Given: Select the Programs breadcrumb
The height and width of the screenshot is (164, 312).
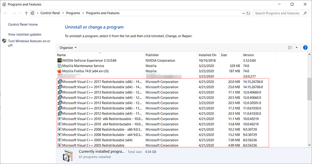Looking at the screenshot, I should pos(73,13).
